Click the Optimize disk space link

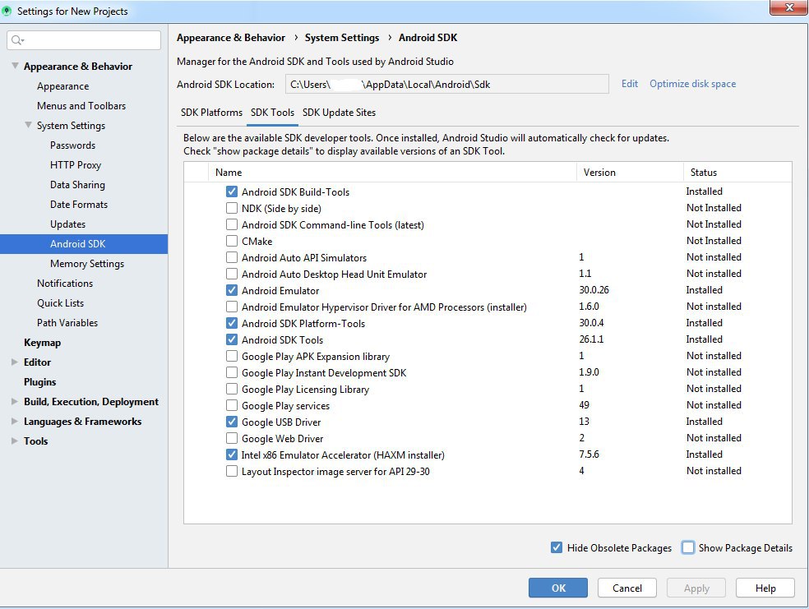[x=692, y=84]
